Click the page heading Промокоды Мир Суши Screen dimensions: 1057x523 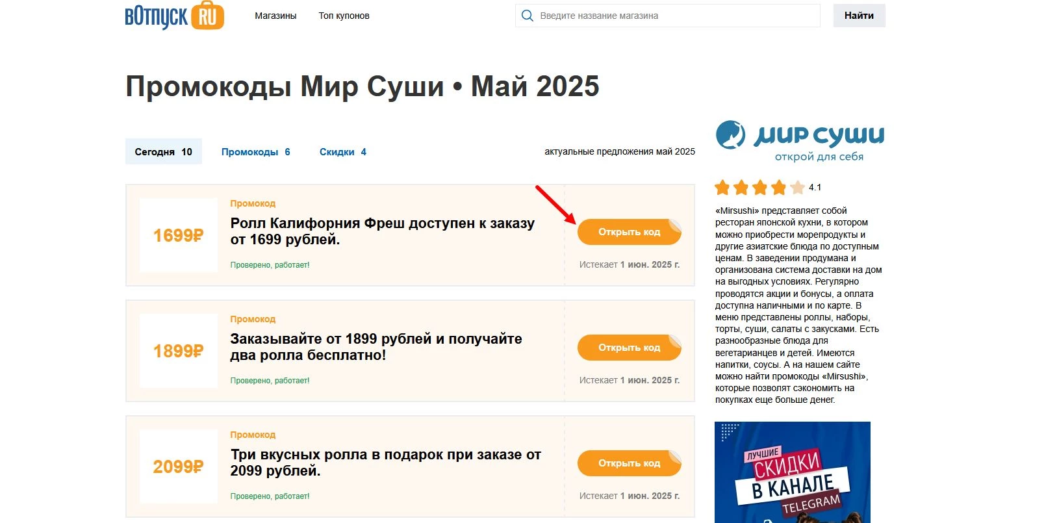[x=363, y=86]
